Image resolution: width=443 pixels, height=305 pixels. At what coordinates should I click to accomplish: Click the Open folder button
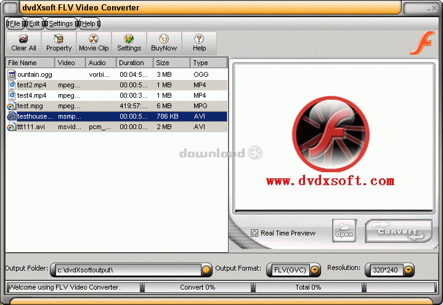(344, 231)
